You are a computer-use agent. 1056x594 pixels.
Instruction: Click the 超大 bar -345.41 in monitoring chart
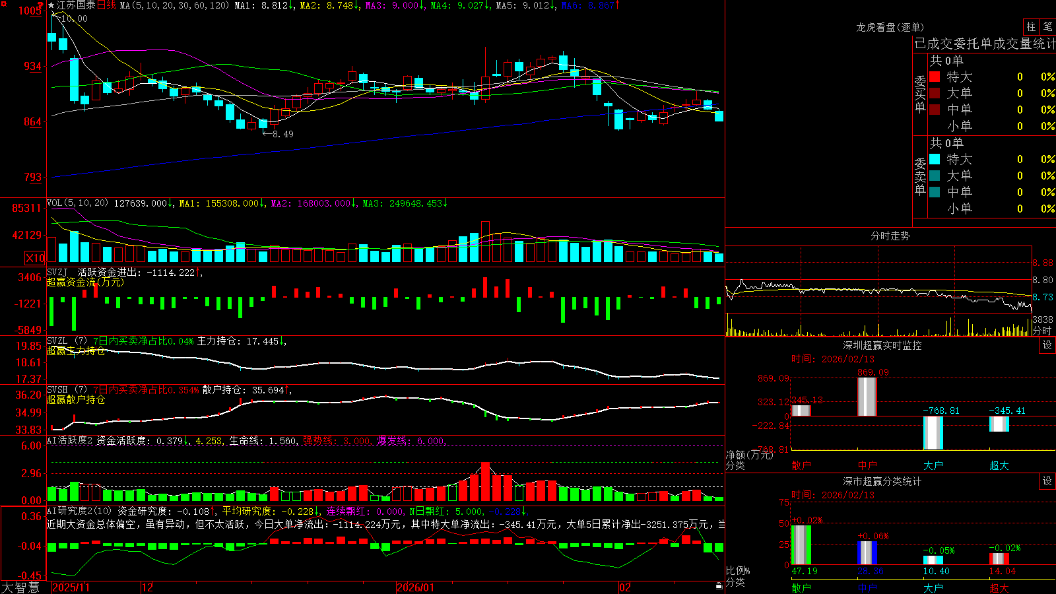[x=999, y=424]
